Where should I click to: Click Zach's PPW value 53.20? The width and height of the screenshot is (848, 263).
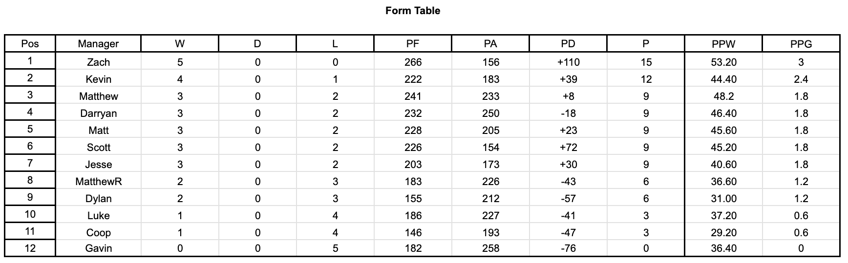tap(723, 62)
